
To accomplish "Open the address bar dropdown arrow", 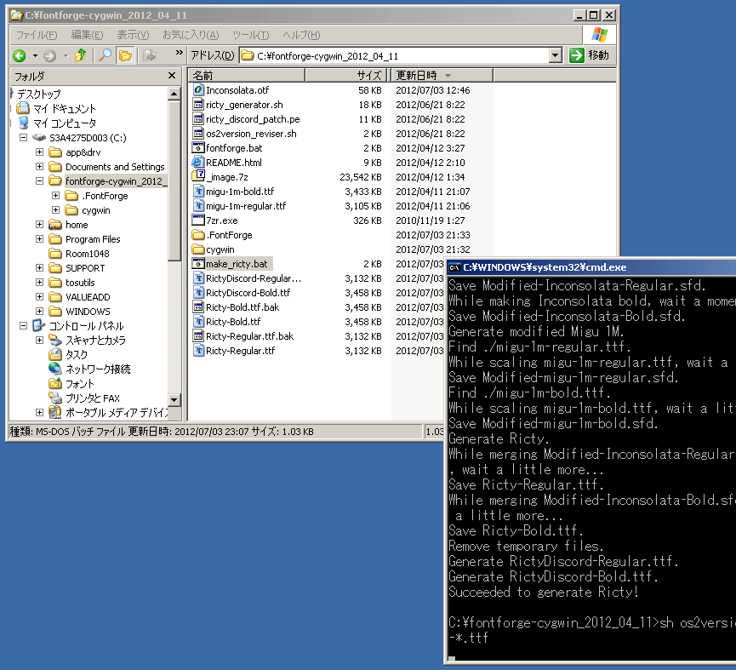I will click(556, 55).
